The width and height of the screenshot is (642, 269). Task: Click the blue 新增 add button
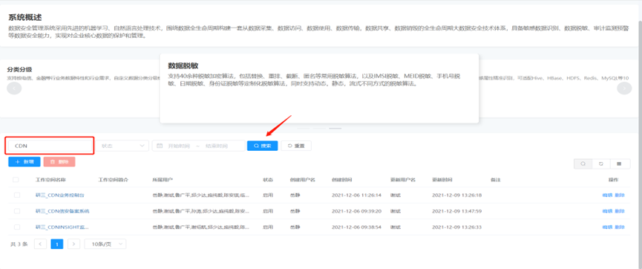click(24, 161)
